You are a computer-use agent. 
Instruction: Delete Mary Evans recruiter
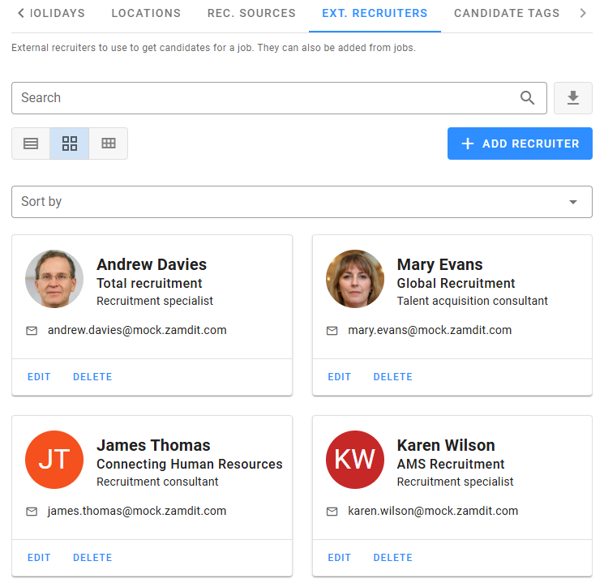393,377
